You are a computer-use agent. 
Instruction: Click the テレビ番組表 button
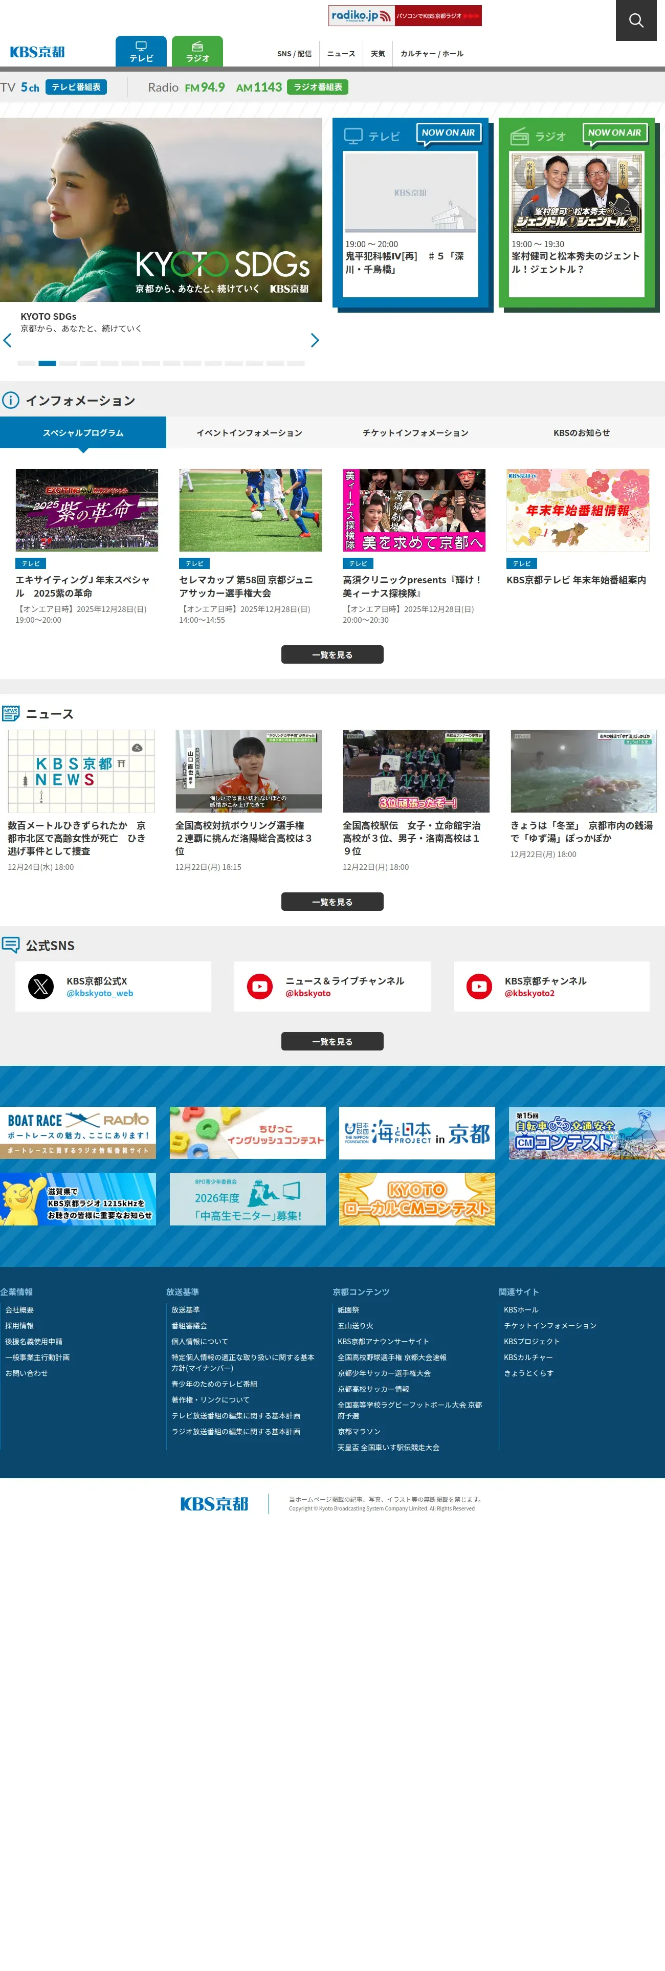76,87
